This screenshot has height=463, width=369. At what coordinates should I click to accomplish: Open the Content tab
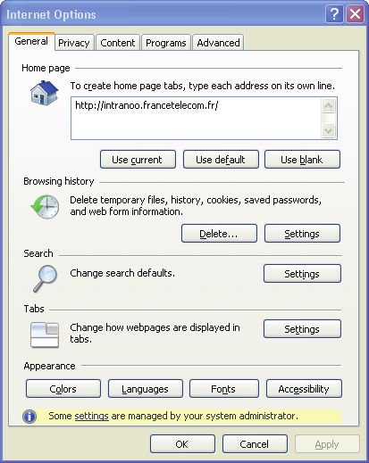(x=118, y=43)
